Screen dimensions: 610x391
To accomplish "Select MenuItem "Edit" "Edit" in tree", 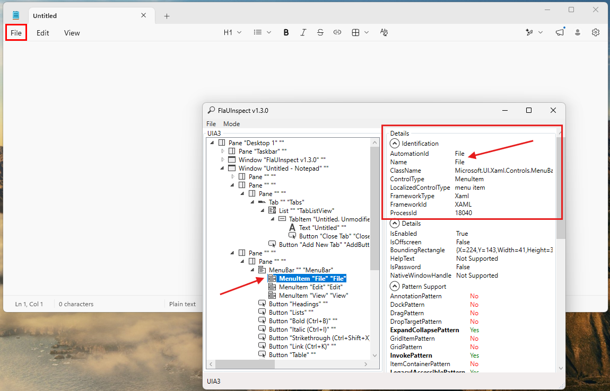I will (311, 287).
